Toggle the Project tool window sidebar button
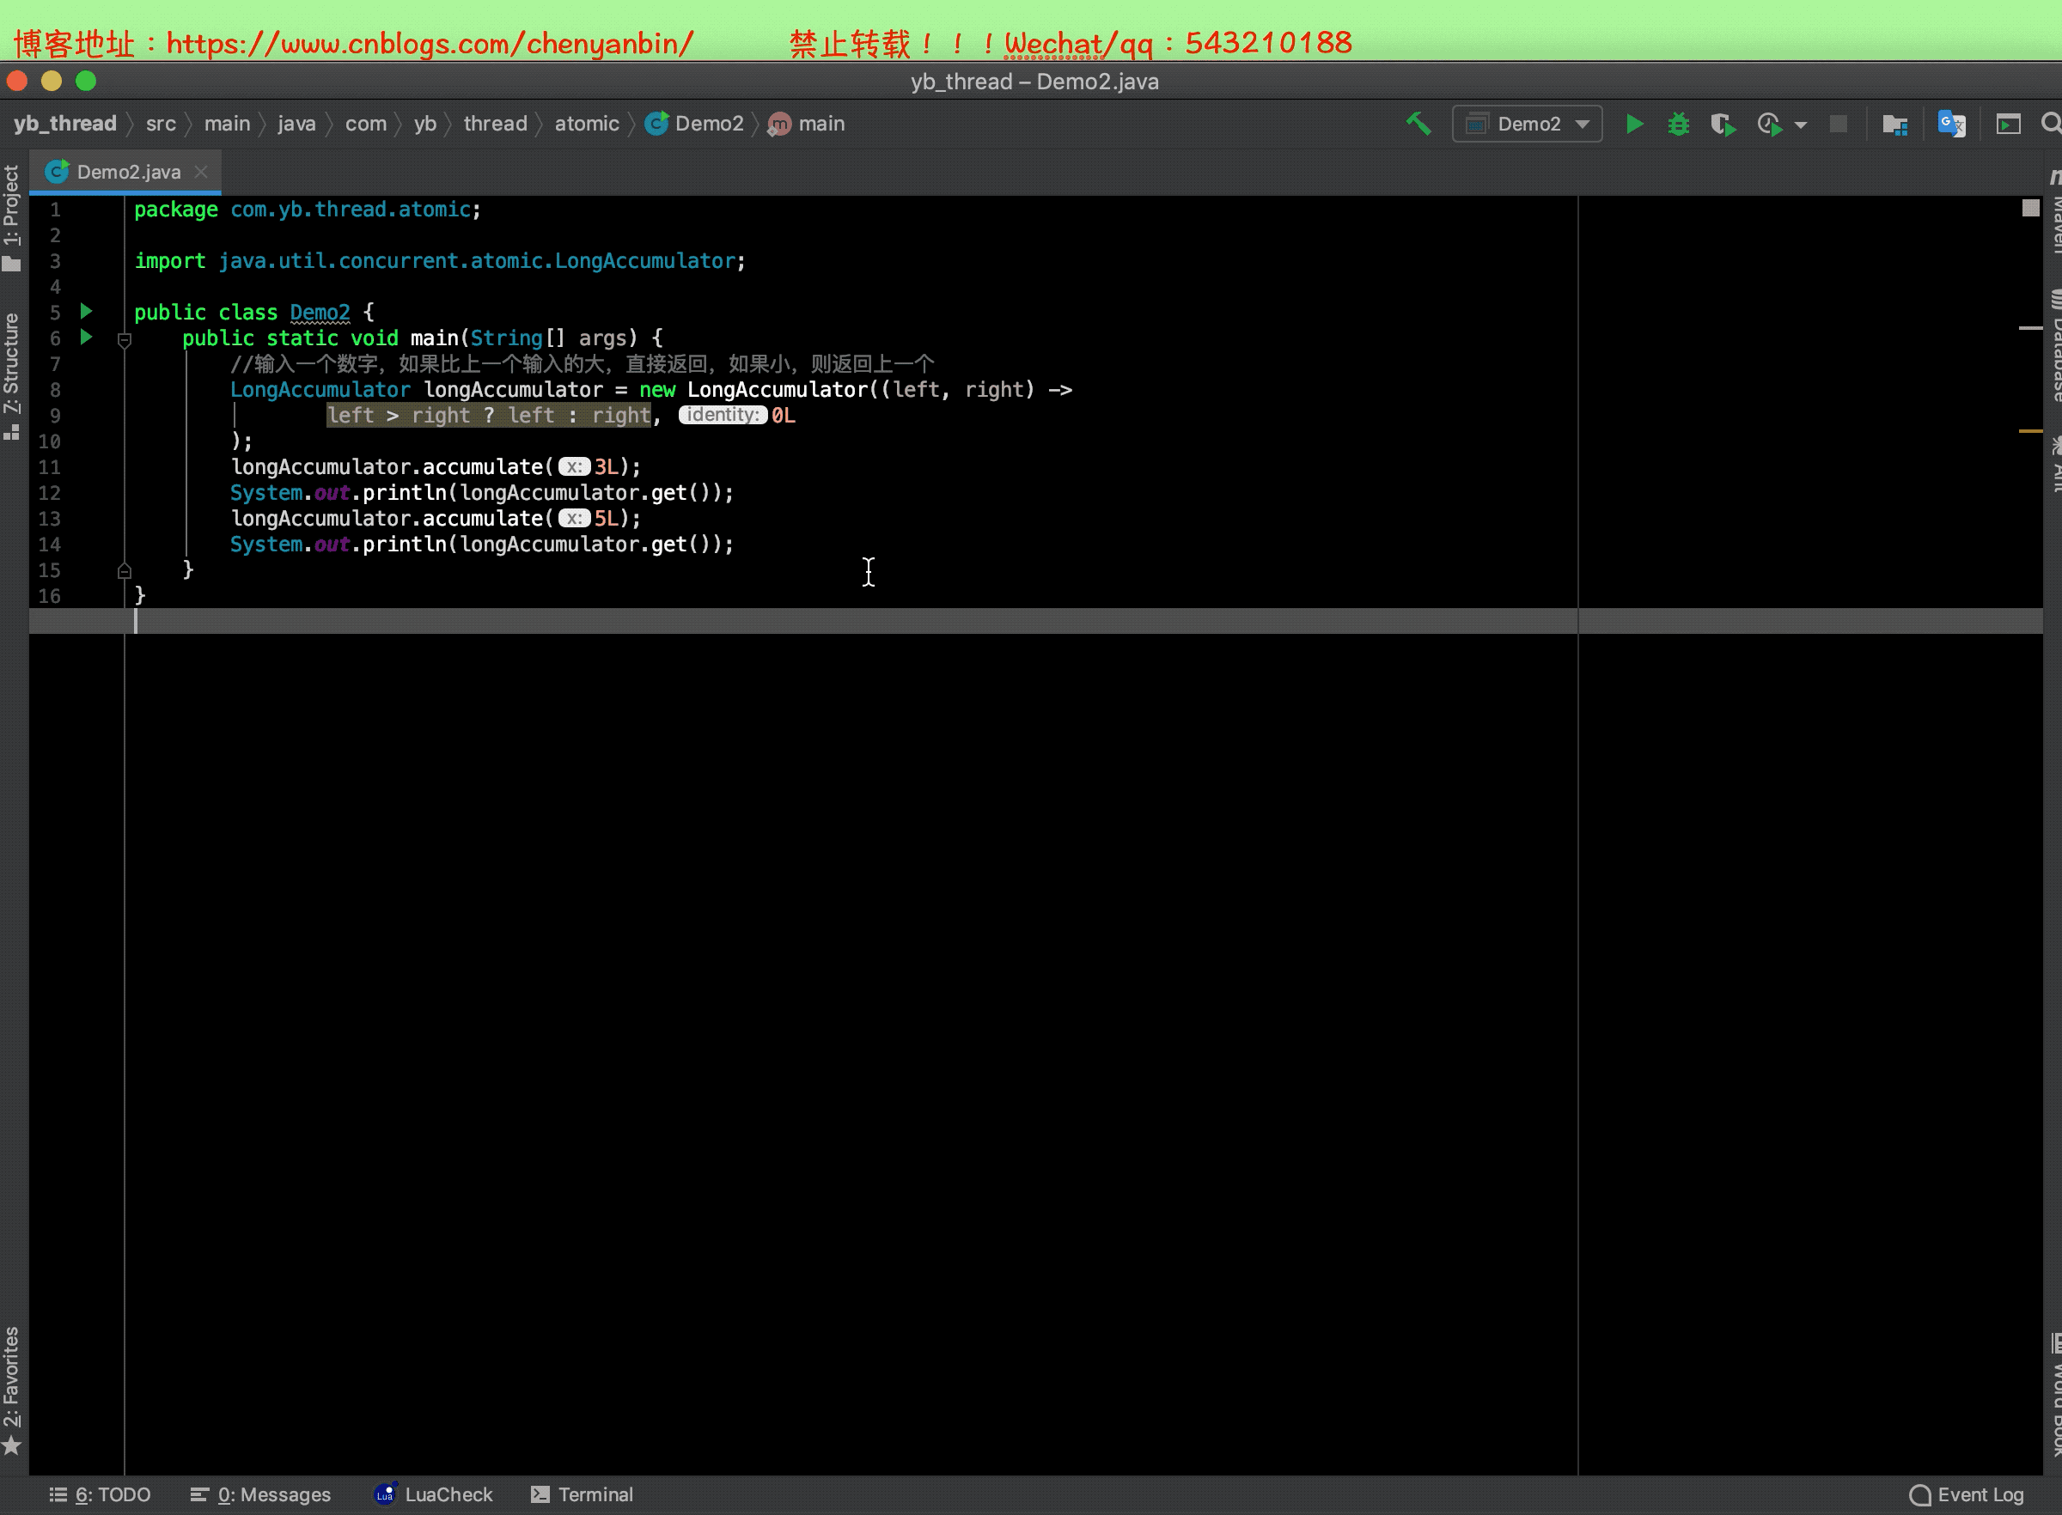The height and width of the screenshot is (1515, 2062). (12, 217)
